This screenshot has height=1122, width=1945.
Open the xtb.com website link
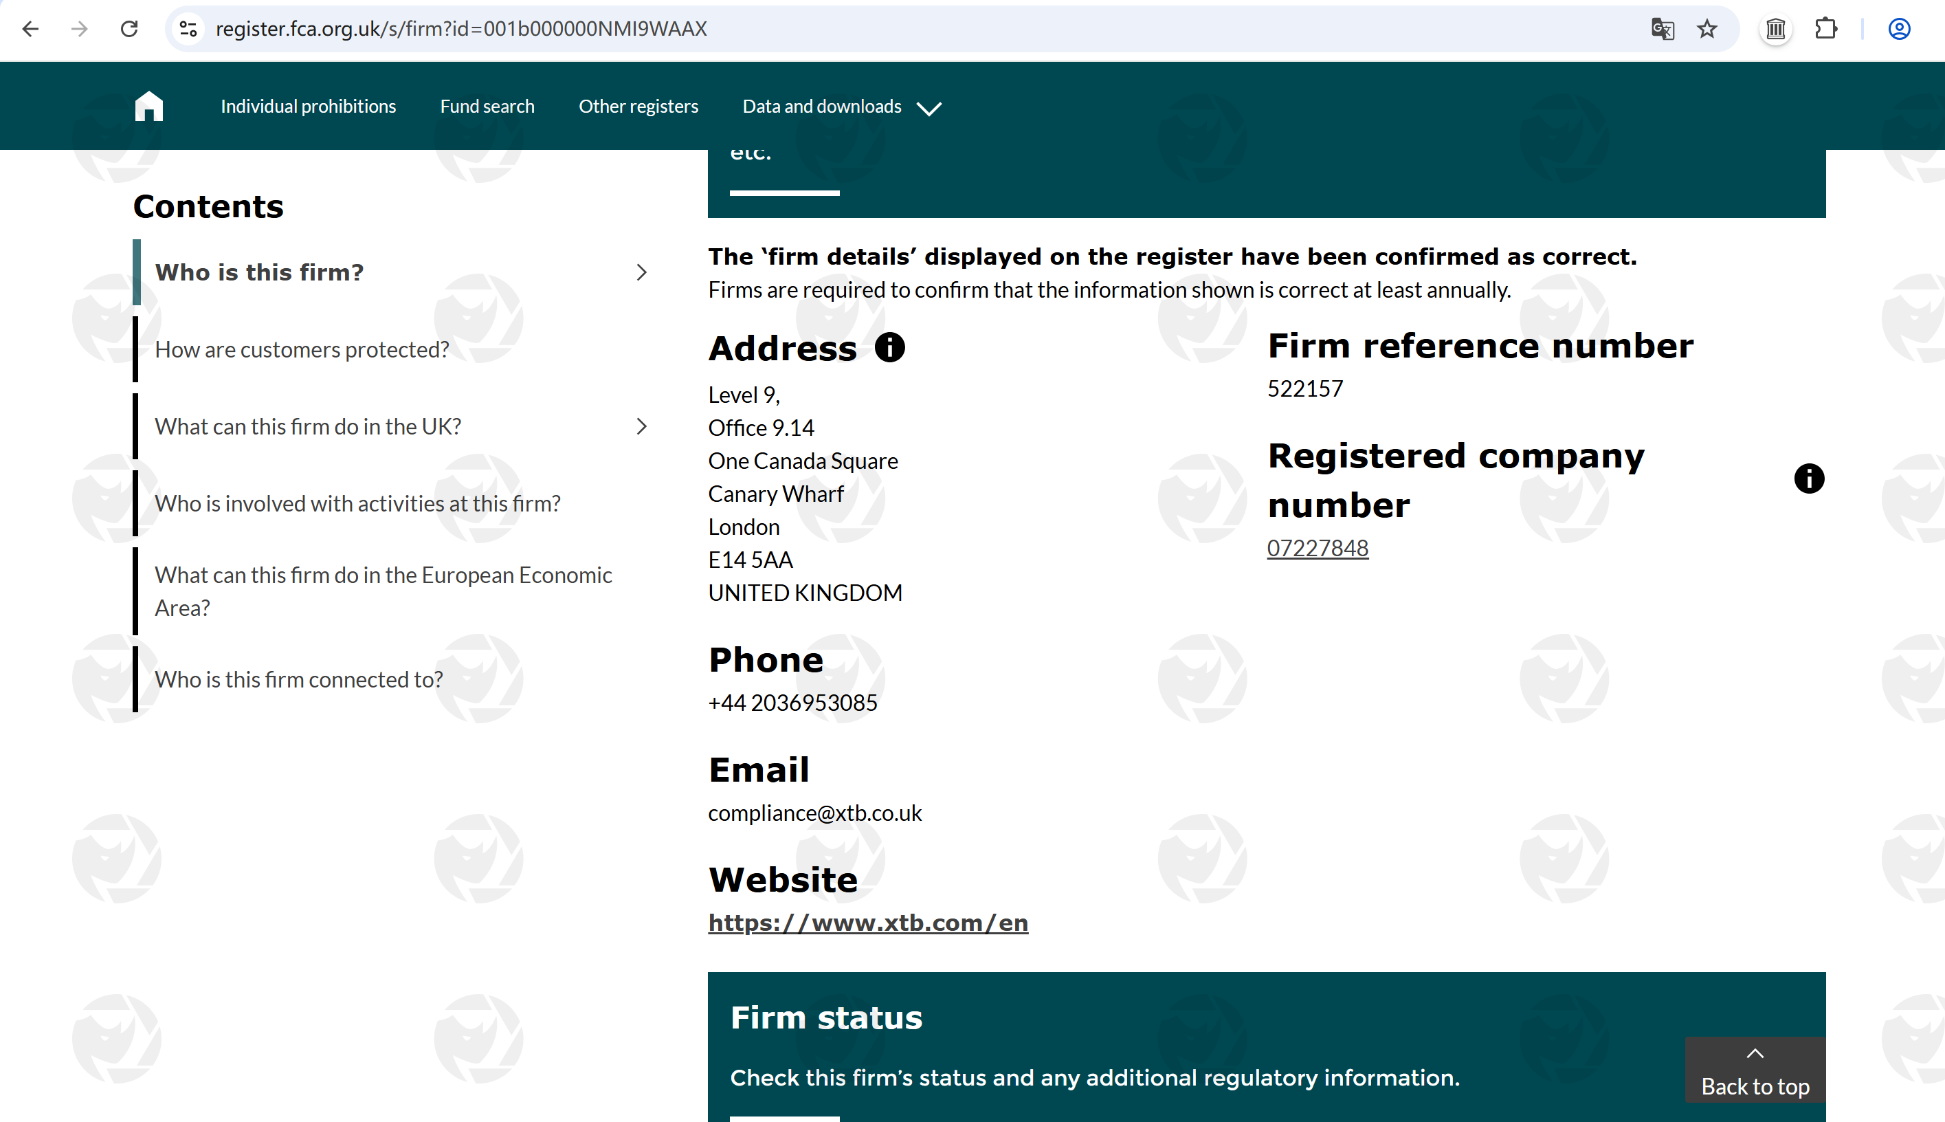click(x=868, y=923)
